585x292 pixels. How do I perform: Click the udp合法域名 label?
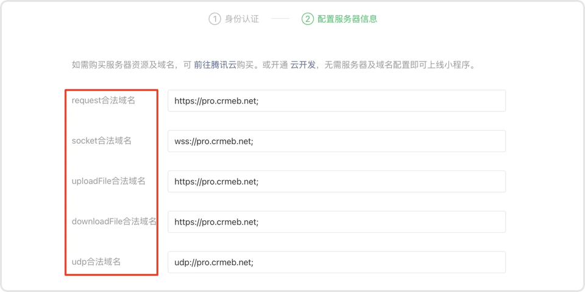(96, 262)
